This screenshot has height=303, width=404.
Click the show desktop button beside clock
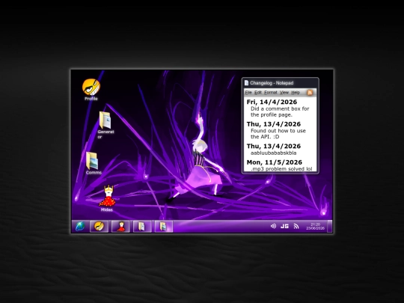329,226
